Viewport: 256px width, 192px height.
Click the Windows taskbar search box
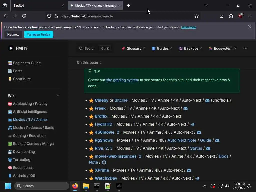pos(42,186)
